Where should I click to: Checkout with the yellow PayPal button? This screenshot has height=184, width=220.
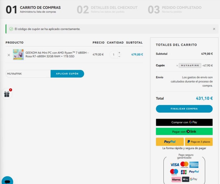(170, 142)
